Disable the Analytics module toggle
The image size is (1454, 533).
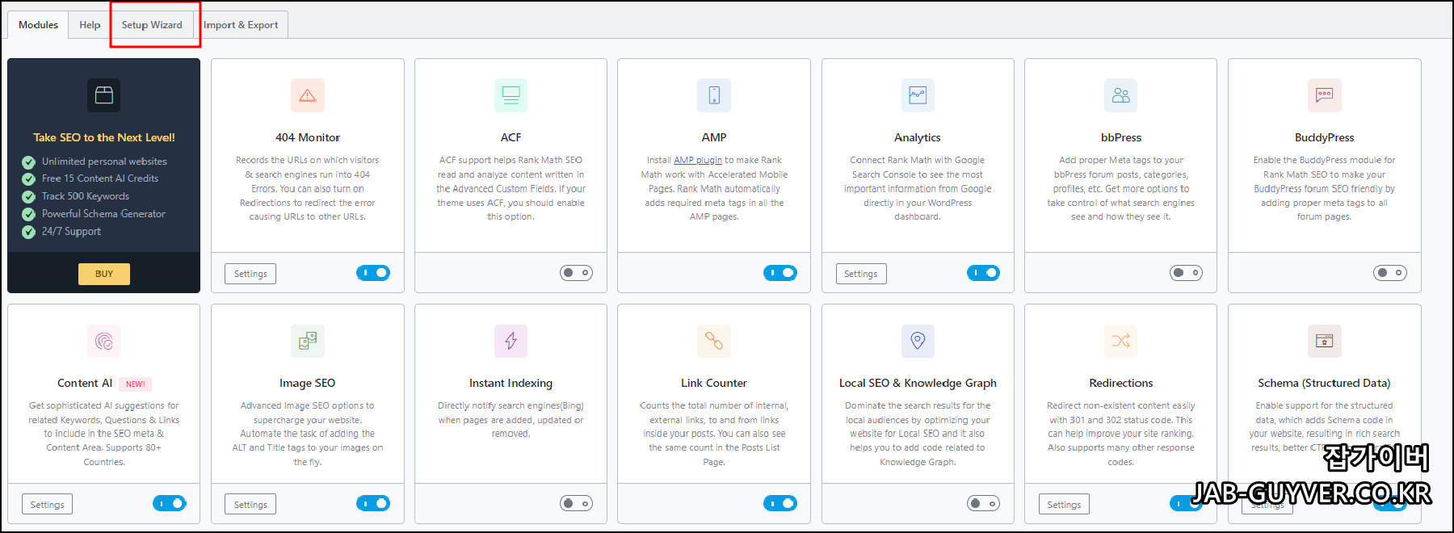983,273
